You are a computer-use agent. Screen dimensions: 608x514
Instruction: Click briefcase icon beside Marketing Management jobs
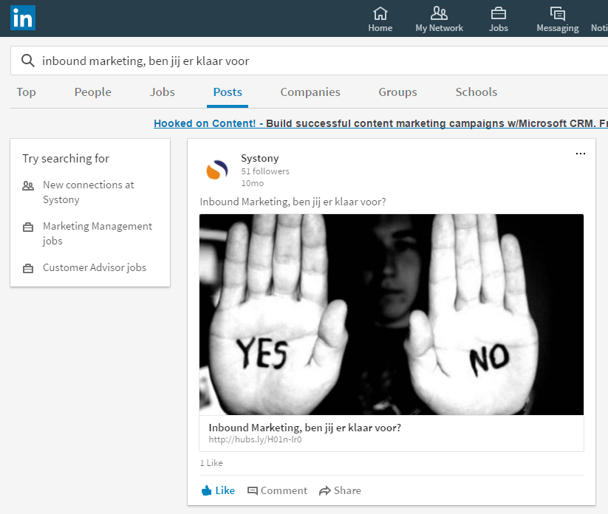coord(28,227)
